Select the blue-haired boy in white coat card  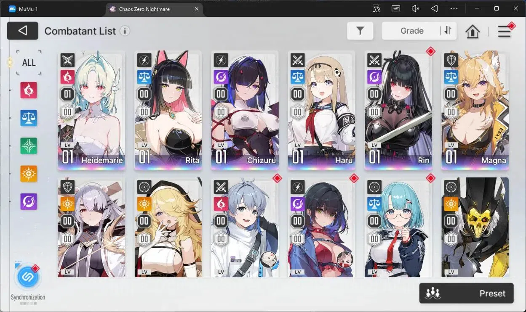245,227
